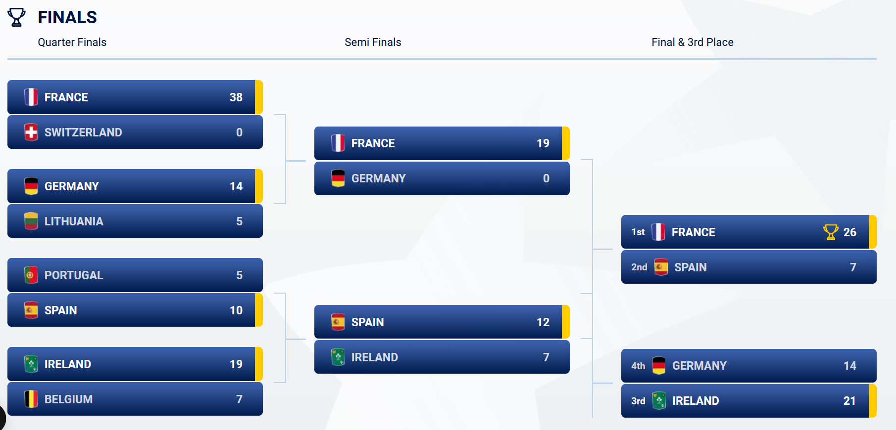Select the Final & 3rd Place heading
896x430 pixels.
(x=692, y=43)
